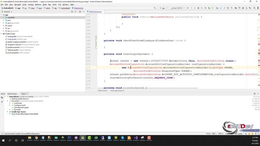260x146 pixels.
Task: Open Chrome from the taskbar
Action: coord(36,138)
